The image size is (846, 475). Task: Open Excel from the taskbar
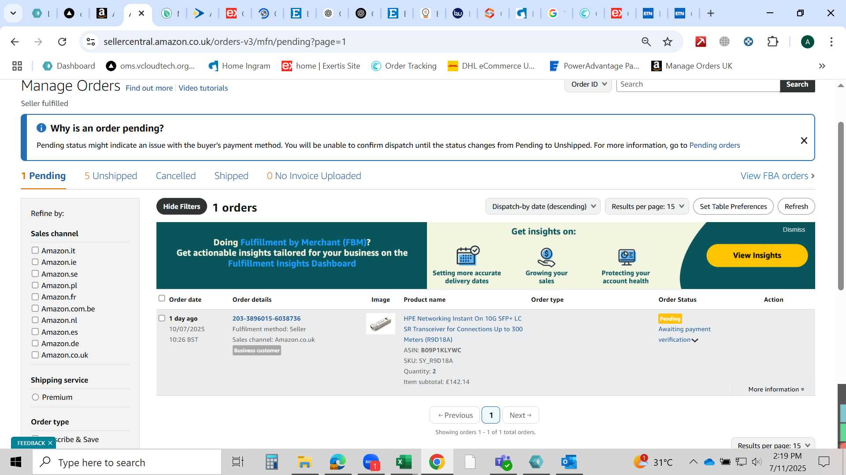(404, 462)
